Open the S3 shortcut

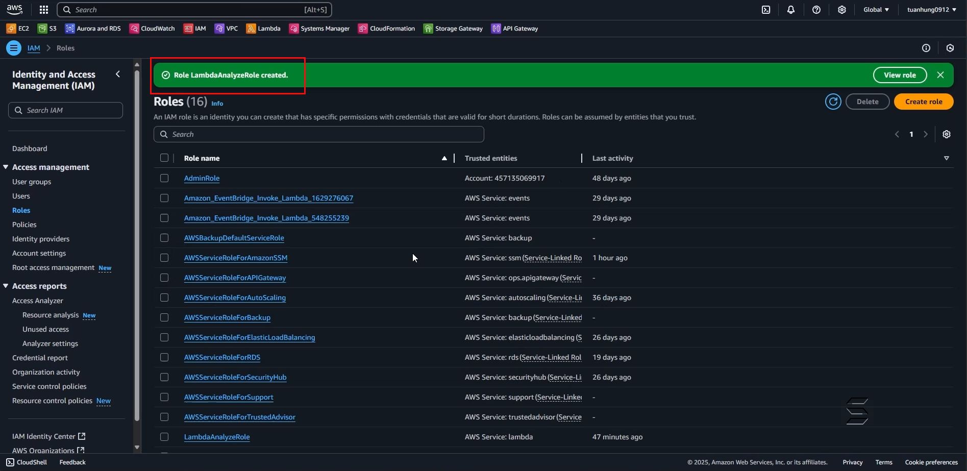click(47, 29)
